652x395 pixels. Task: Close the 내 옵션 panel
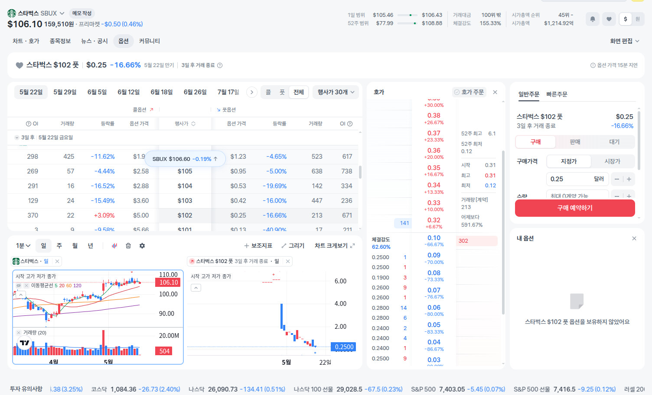pyautogui.click(x=634, y=238)
